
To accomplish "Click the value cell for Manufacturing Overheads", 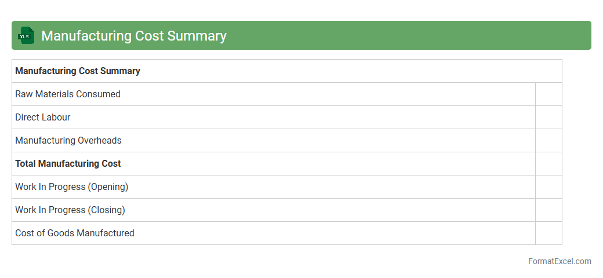I will click(548, 140).
